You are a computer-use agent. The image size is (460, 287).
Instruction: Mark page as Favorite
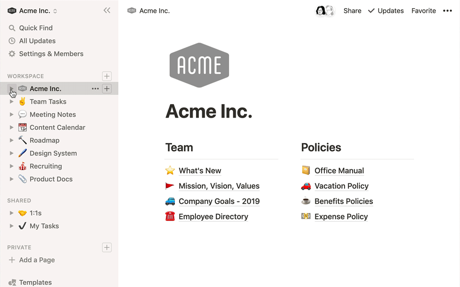(x=424, y=11)
